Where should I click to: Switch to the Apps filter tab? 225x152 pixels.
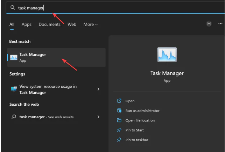(x=27, y=24)
